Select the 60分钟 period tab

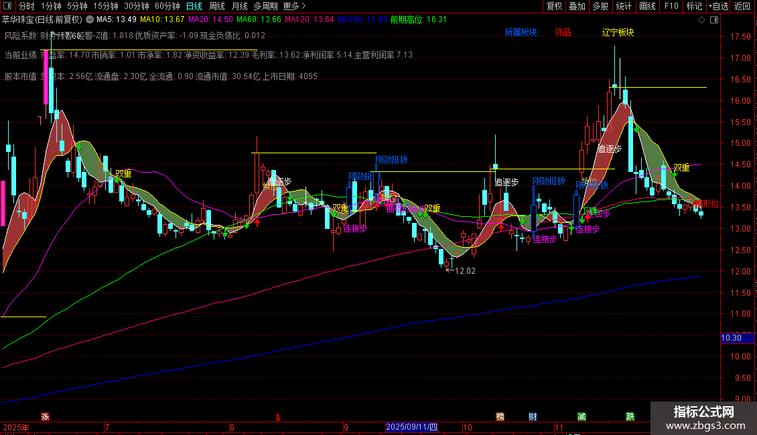click(x=167, y=6)
